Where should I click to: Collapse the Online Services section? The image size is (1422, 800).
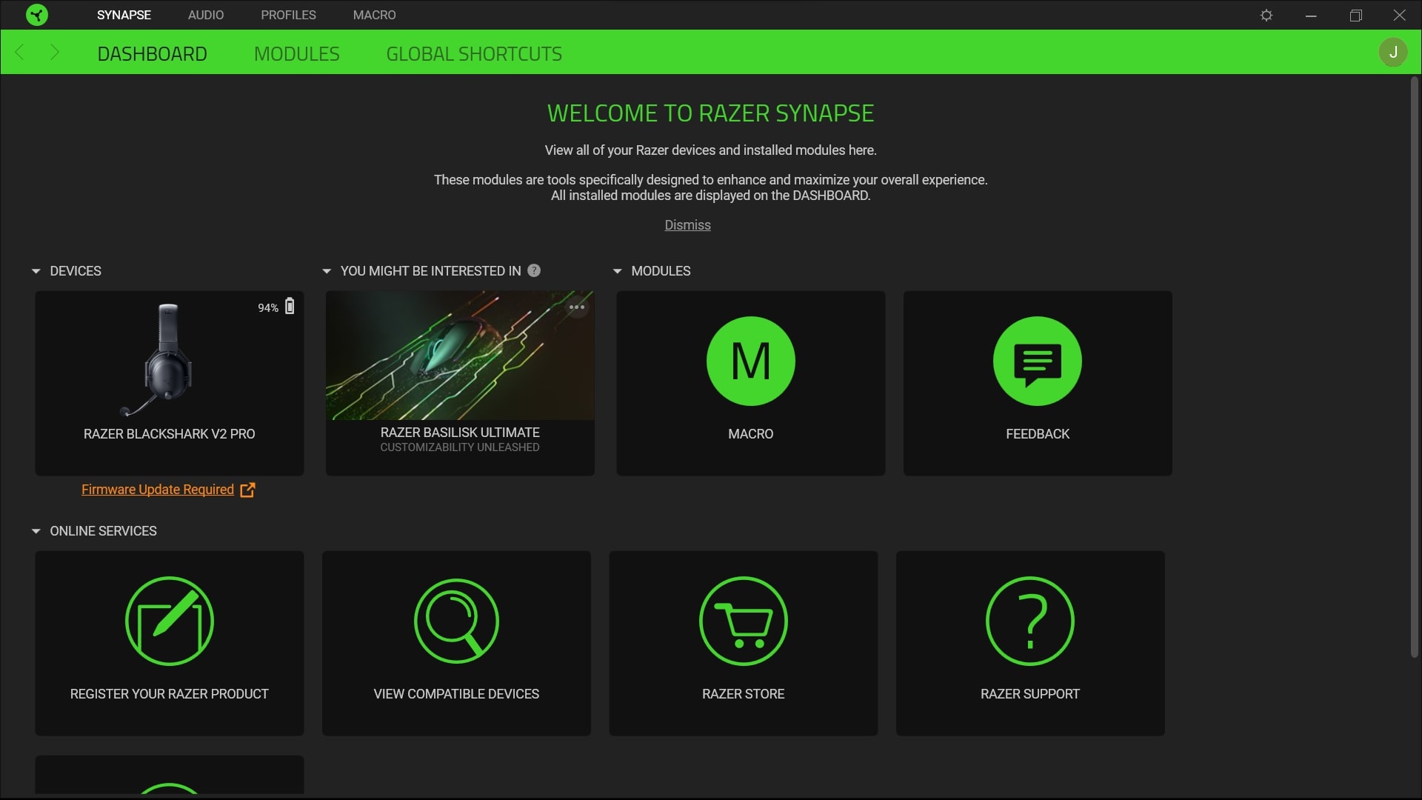(36, 532)
